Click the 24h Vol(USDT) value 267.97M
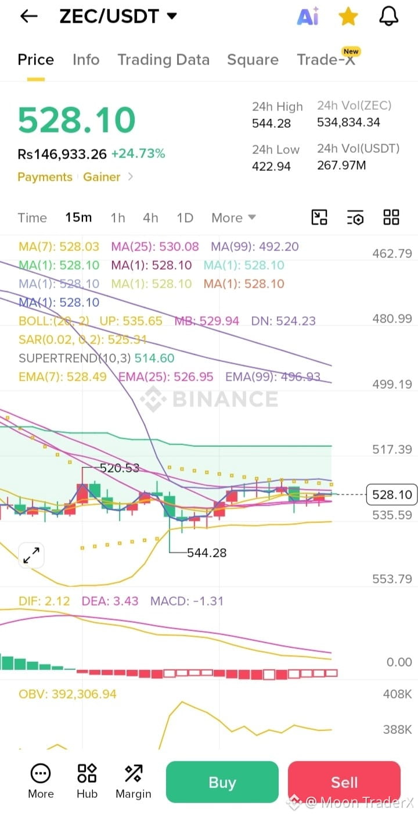The width and height of the screenshot is (418, 817). click(x=341, y=165)
